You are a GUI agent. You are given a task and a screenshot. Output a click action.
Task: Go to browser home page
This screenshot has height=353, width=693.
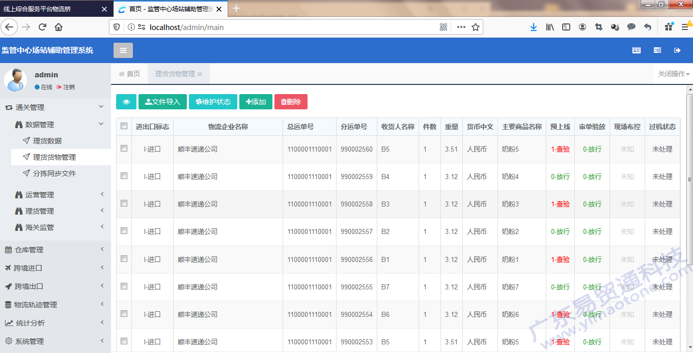(59, 27)
